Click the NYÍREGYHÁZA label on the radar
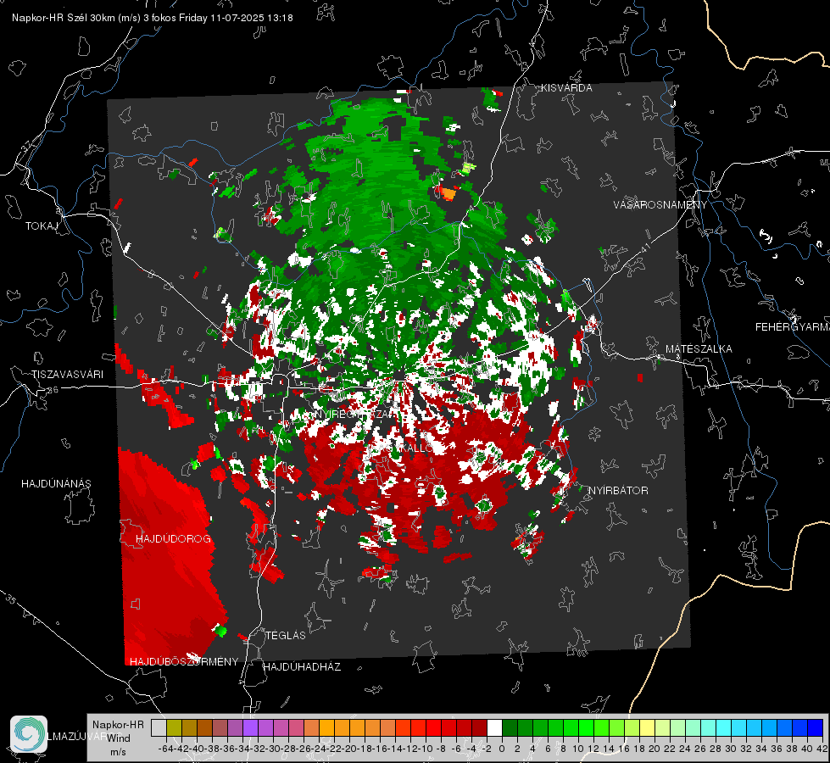 pyautogui.click(x=350, y=414)
